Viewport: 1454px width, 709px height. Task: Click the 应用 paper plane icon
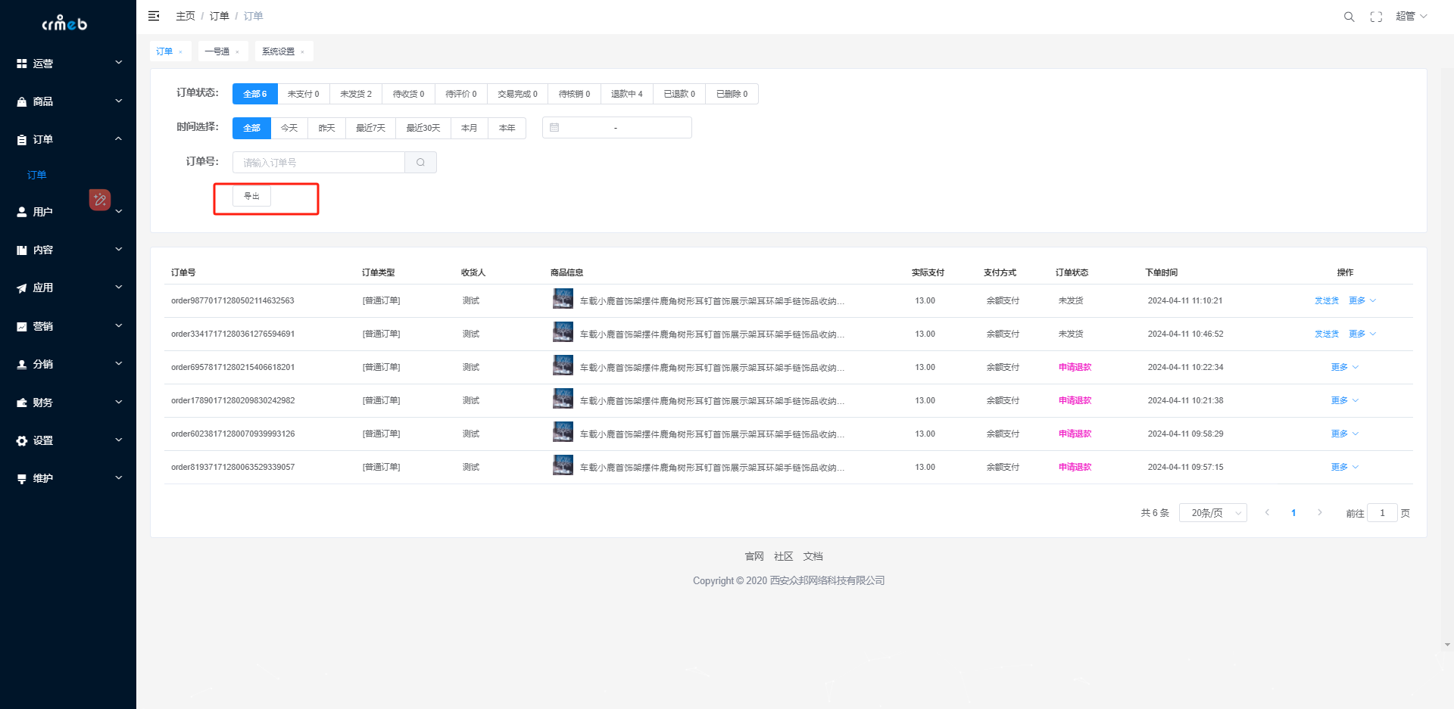22,288
